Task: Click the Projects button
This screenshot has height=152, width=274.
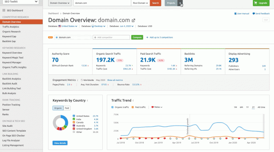Action: [171, 3]
